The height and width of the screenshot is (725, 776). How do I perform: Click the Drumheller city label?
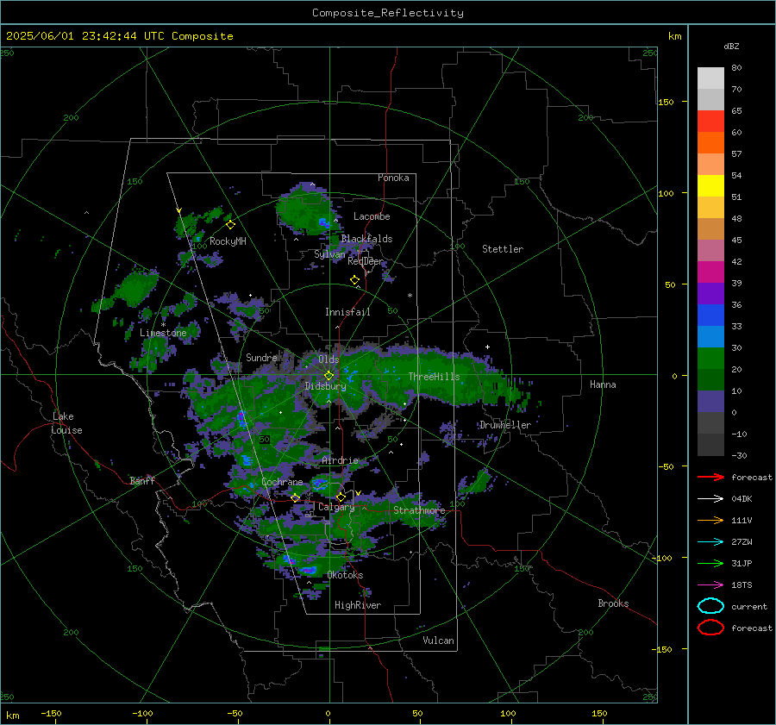coord(504,425)
